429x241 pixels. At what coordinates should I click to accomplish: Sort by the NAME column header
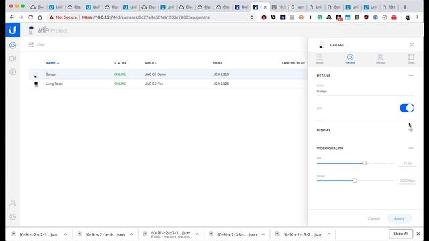click(x=52, y=63)
